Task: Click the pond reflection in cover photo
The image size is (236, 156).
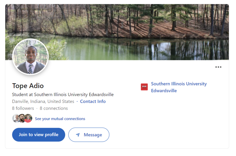Action: tap(135, 49)
